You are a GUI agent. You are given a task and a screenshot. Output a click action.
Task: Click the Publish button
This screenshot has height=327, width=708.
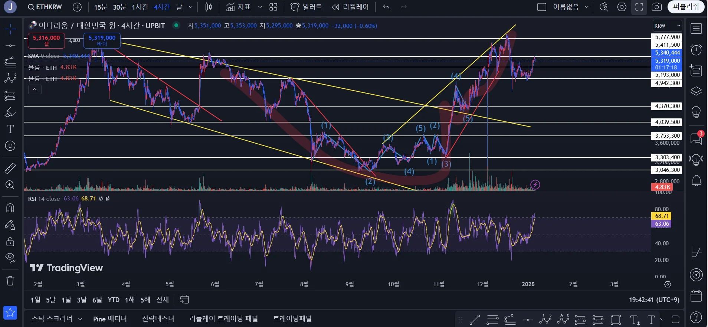[686, 7]
